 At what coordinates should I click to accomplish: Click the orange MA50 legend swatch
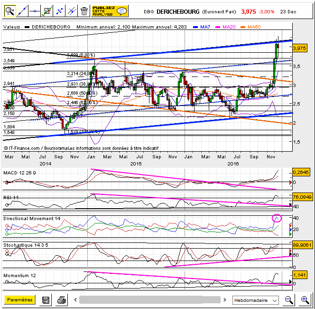(x=243, y=27)
